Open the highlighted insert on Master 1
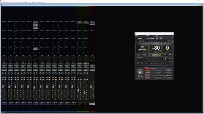Viewport: 204px width, 114px height. click(x=92, y=24)
